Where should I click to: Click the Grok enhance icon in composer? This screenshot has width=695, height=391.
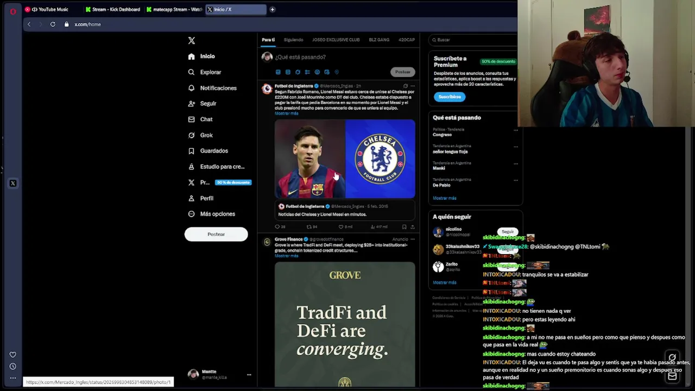coord(298,72)
